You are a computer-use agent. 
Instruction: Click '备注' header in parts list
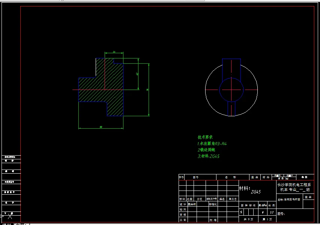[x=305, y=177]
